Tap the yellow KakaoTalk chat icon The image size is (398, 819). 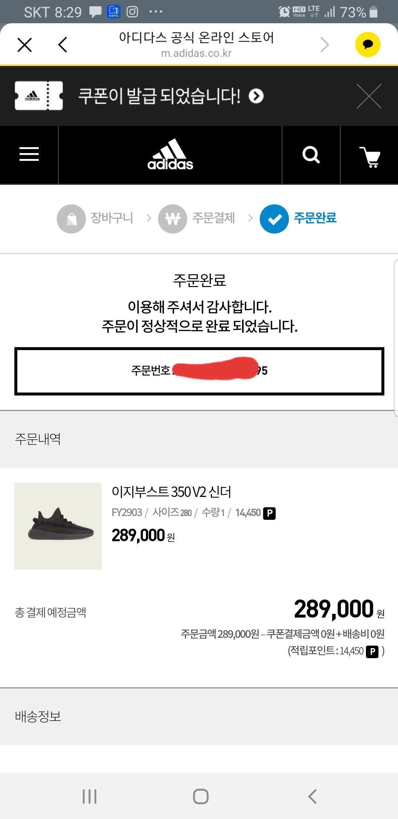[x=368, y=45]
